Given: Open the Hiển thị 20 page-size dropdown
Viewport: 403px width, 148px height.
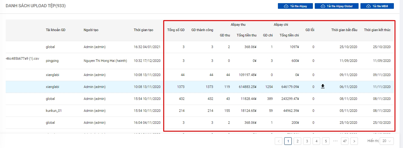Looking at the screenshot, I should click(x=387, y=141).
